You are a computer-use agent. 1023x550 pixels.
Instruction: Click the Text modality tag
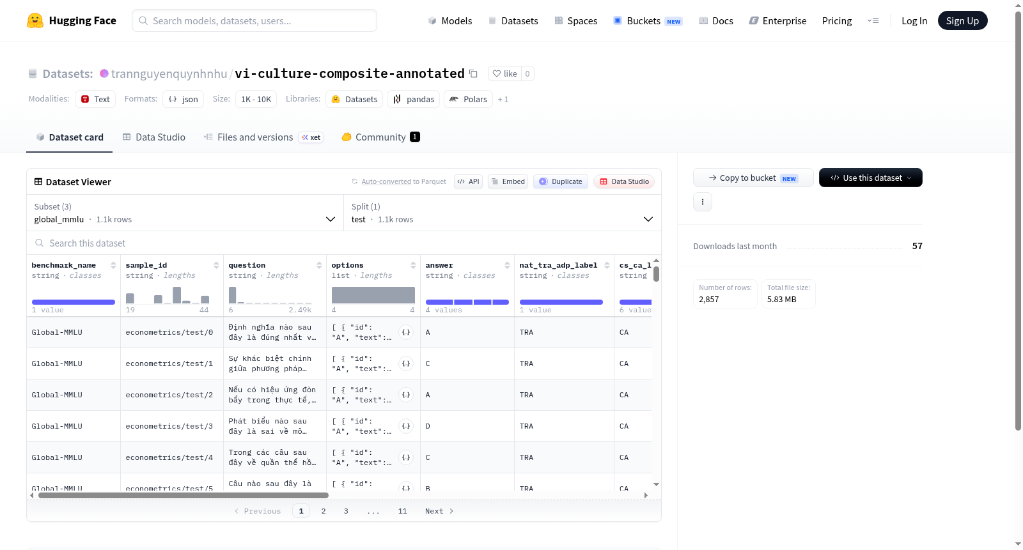(95, 99)
